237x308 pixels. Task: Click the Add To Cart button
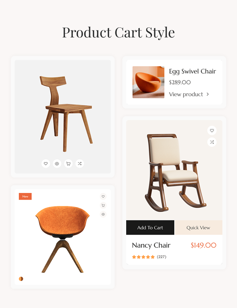tap(150, 227)
